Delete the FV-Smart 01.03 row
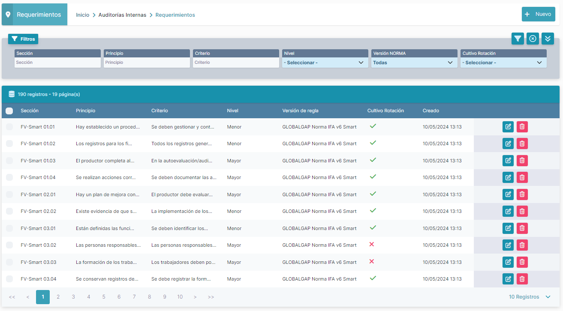Screen dimensions: 563x311 [522, 161]
